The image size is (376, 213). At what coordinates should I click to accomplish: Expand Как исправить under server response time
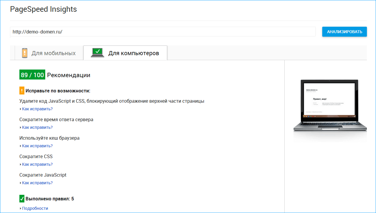point(37,127)
